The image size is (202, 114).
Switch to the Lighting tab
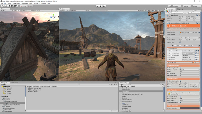click(x=180, y=9)
